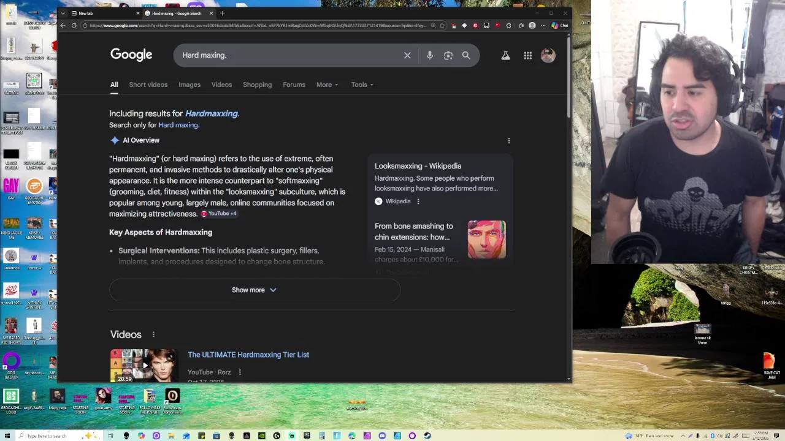Open Discord from the taskbar
The image size is (785, 441).
(x=382, y=435)
